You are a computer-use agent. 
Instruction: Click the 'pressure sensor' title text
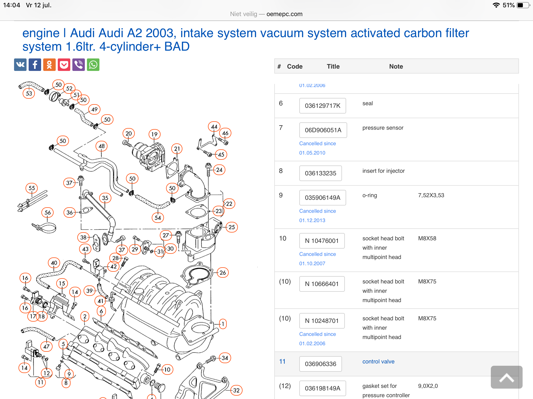(383, 128)
